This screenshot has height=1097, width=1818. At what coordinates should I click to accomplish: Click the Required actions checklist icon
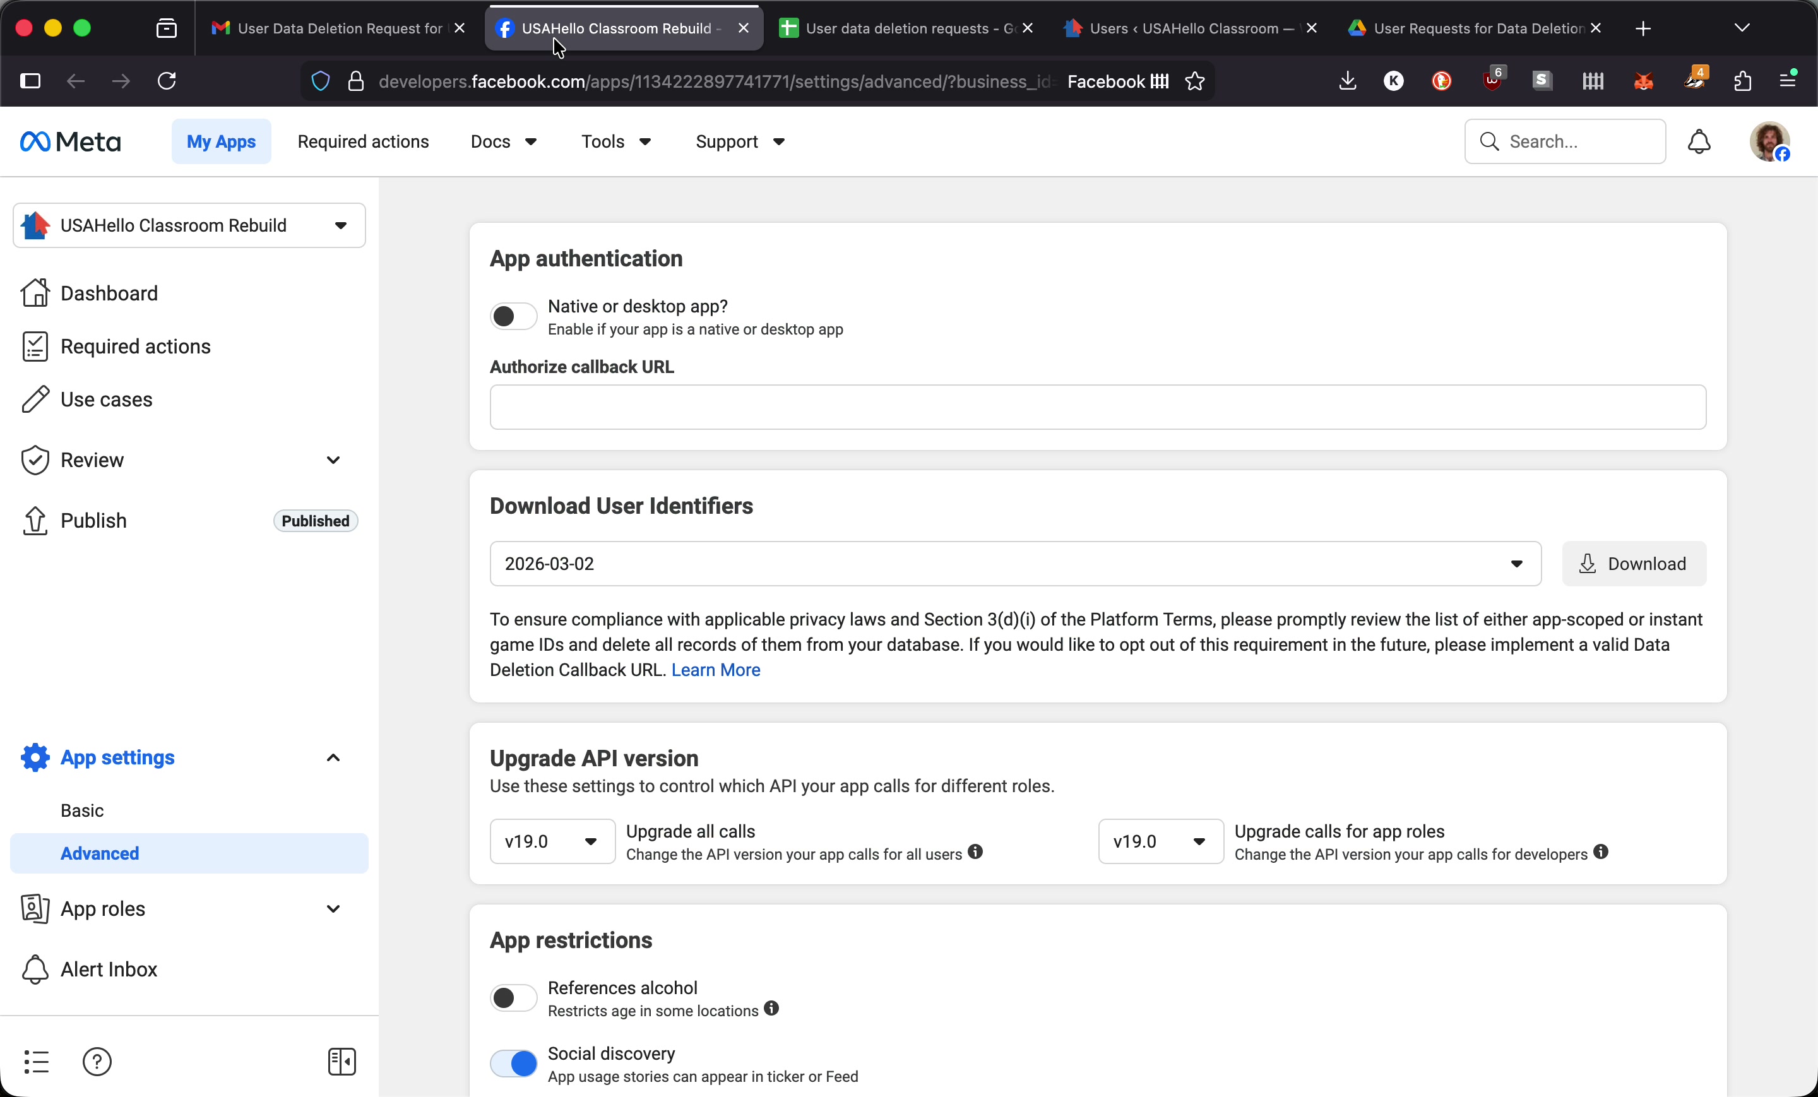coord(35,346)
